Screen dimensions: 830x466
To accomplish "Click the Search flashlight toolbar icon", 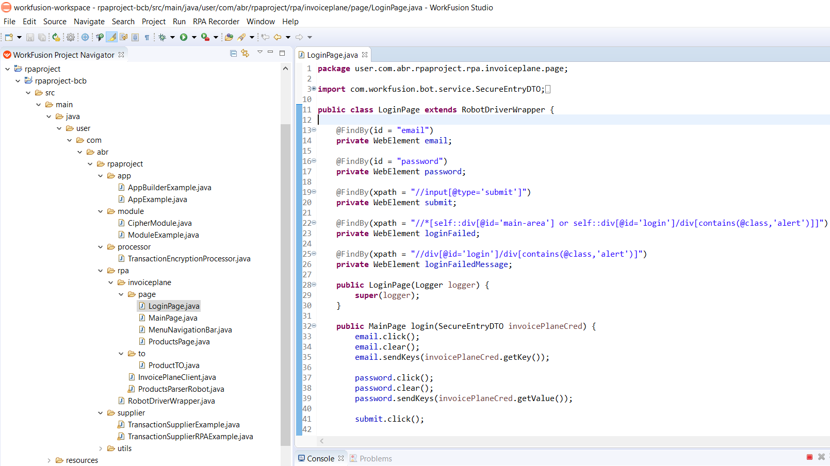I will click(241, 37).
